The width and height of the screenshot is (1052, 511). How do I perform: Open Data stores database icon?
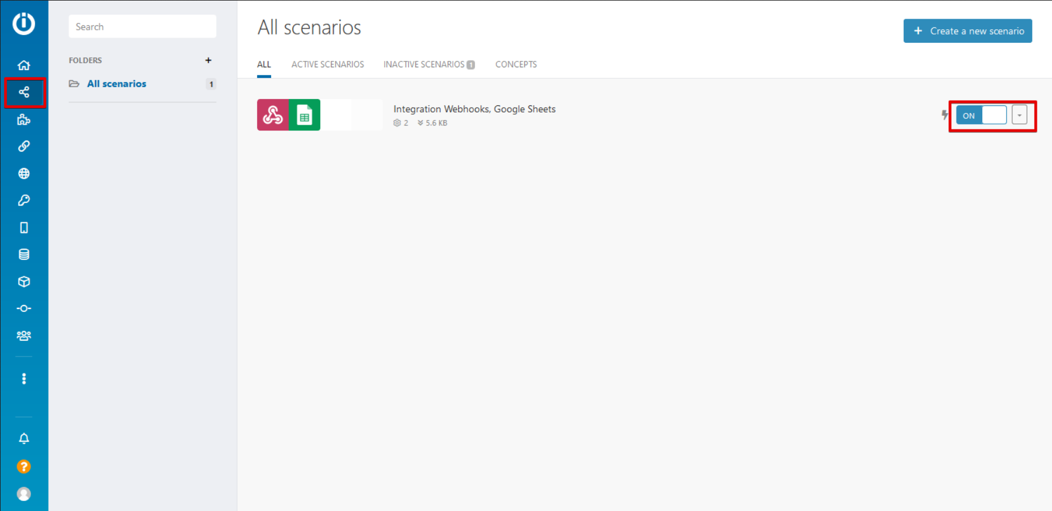[x=24, y=255]
